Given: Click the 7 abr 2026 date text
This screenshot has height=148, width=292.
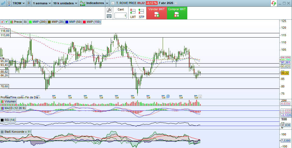Looking at the screenshot, I should [166, 3].
